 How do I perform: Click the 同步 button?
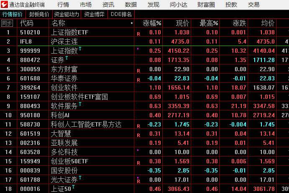point(7,23)
